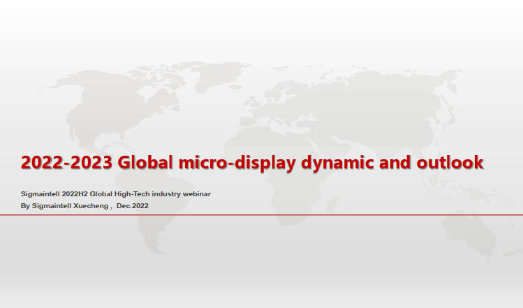523x308 pixels.
Task: Click the word "webinar" in the subtitle
Action: coord(196,193)
